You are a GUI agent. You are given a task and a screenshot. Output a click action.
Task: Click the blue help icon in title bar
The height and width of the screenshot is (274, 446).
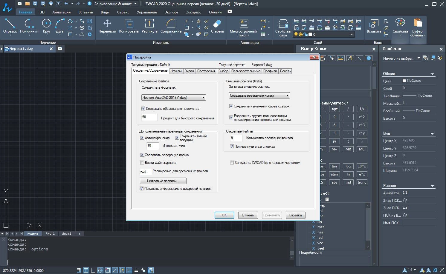(89, 4)
